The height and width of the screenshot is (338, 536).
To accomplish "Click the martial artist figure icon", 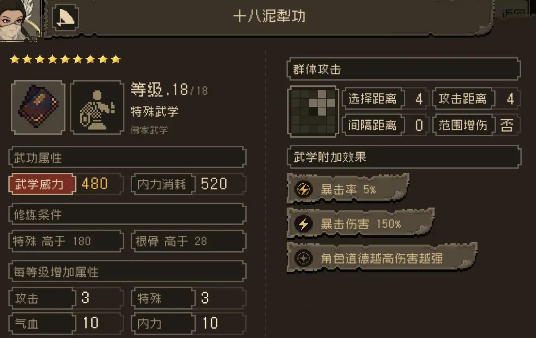I will [97, 107].
